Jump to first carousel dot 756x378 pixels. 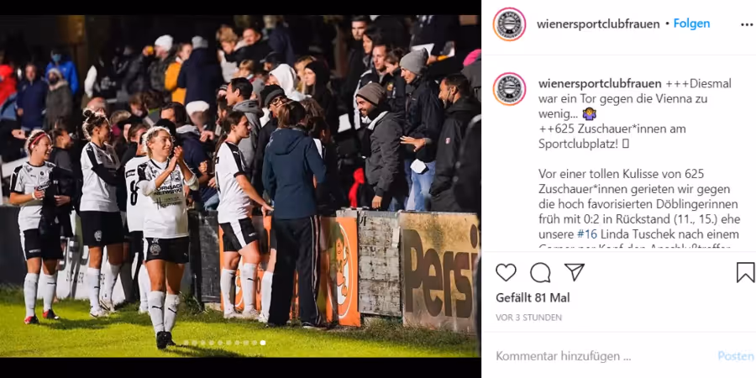186,343
